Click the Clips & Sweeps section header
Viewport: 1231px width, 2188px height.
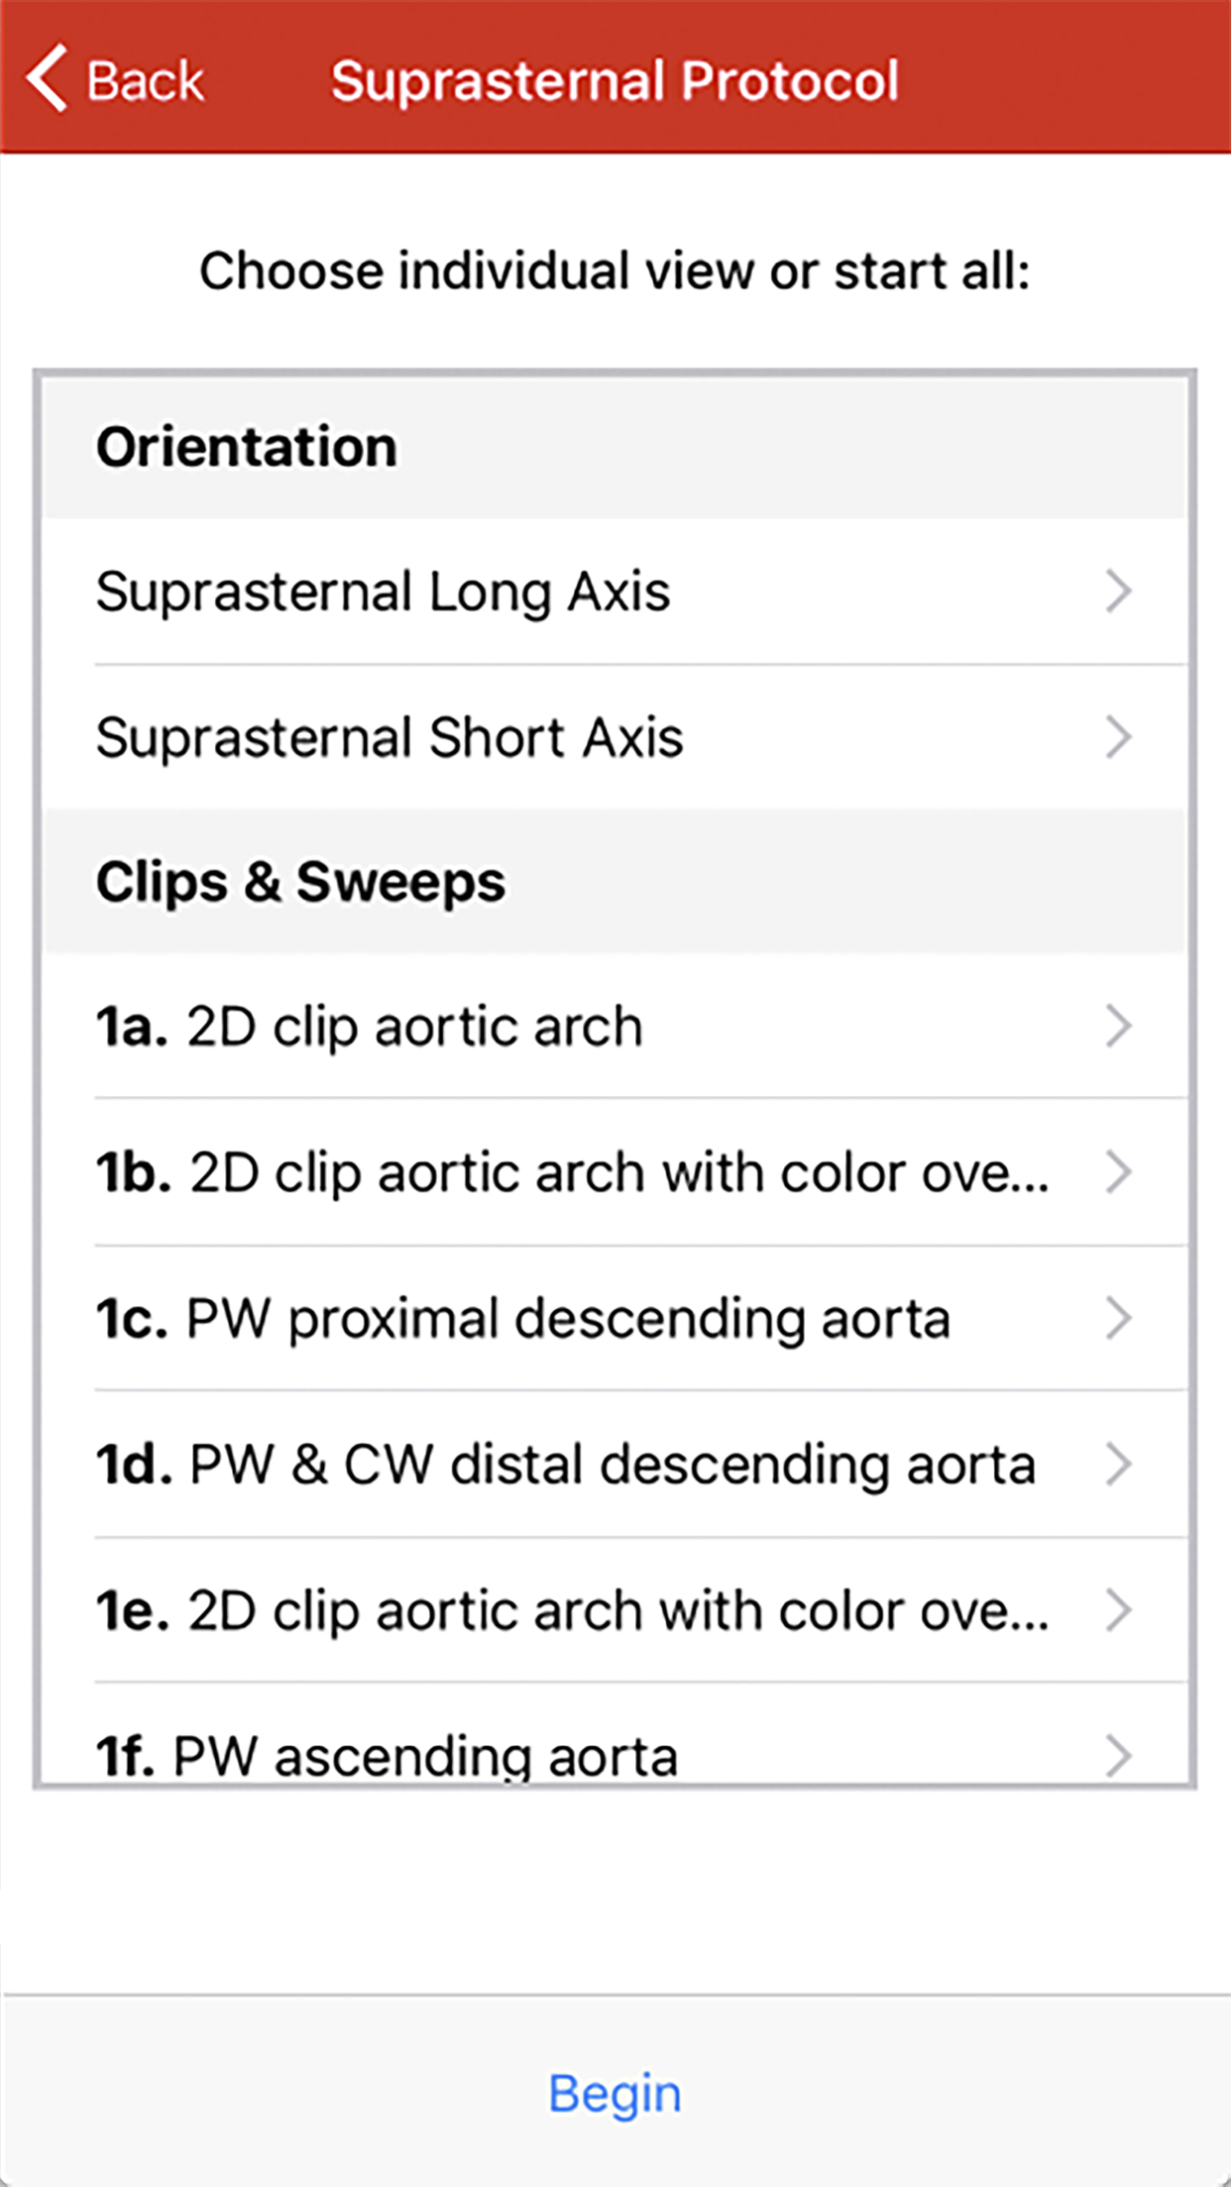(300, 881)
